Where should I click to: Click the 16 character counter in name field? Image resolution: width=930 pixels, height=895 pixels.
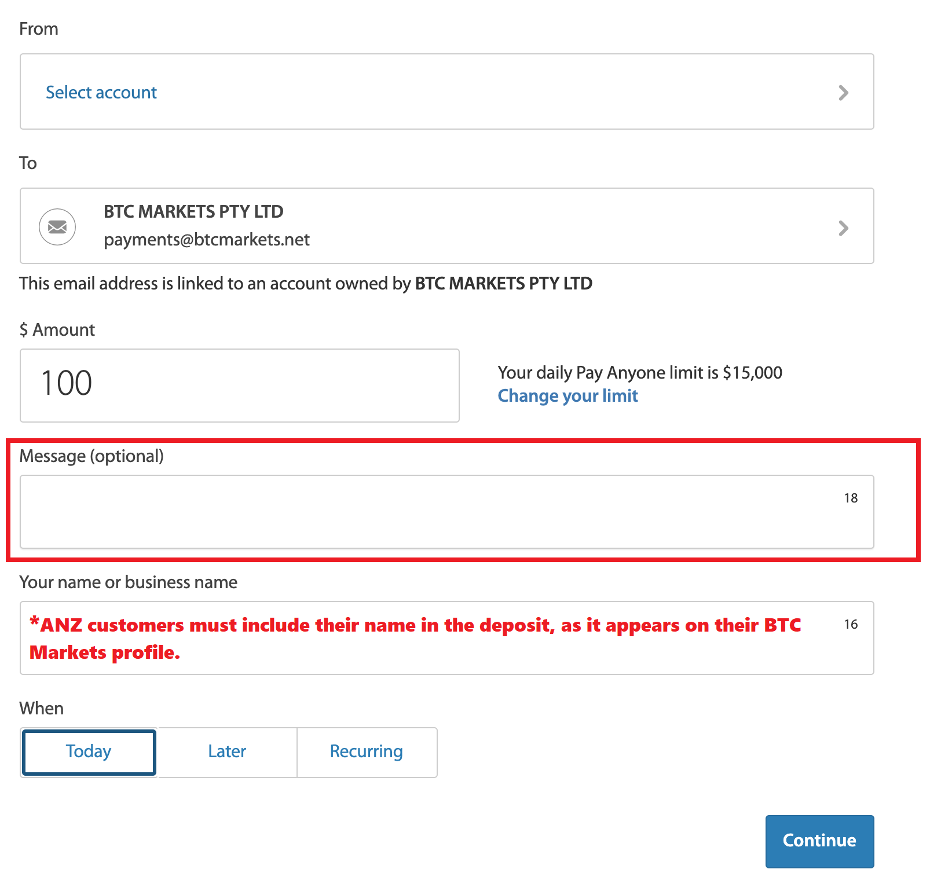tap(851, 624)
